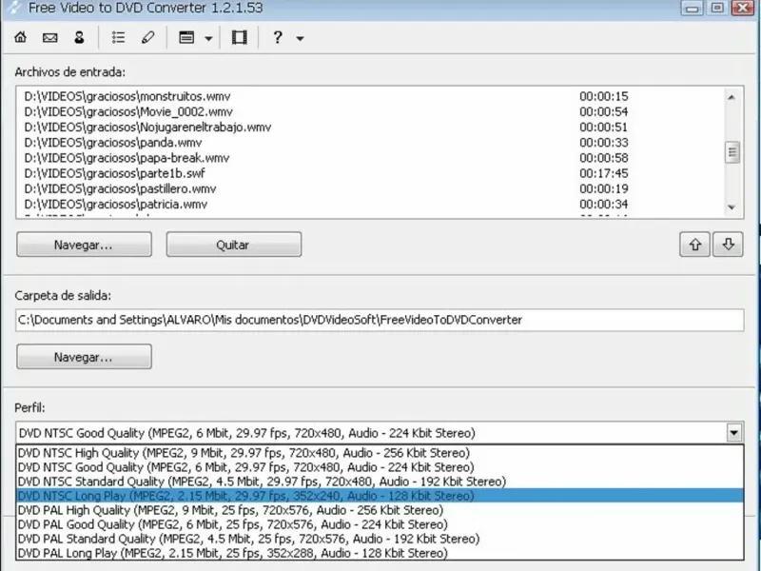Click the selected Perfil combo box text
Viewport: 761px width, 571px height.
[247, 433]
